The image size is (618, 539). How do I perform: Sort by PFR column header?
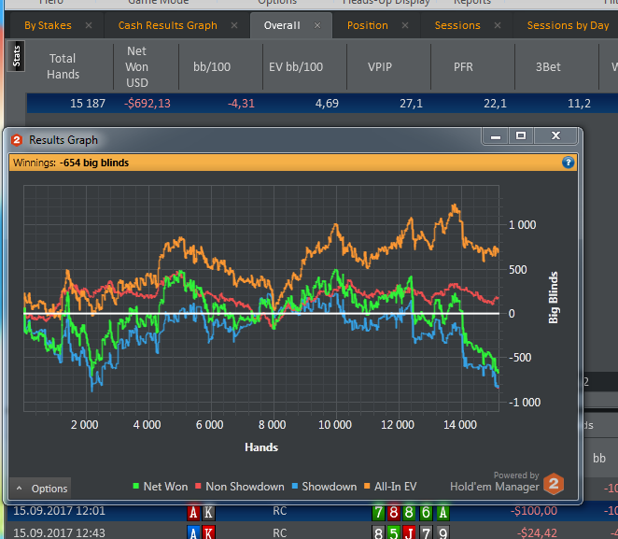pyautogui.click(x=463, y=66)
